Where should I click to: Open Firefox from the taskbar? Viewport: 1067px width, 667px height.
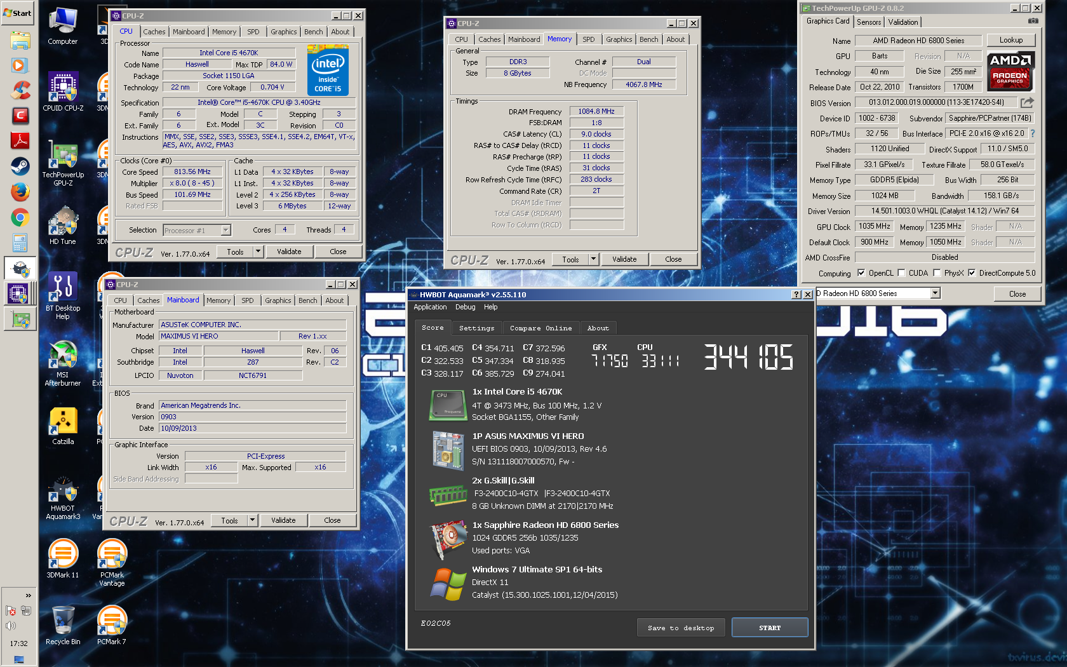[x=20, y=192]
